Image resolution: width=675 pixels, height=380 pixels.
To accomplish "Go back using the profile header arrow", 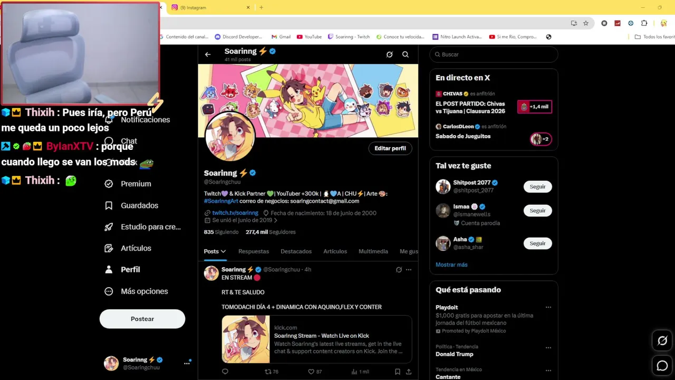I will 208,54.
